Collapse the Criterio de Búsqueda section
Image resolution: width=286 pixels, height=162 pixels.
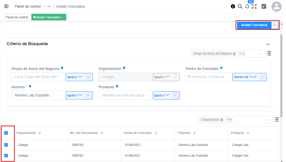[x=268, y=44]
